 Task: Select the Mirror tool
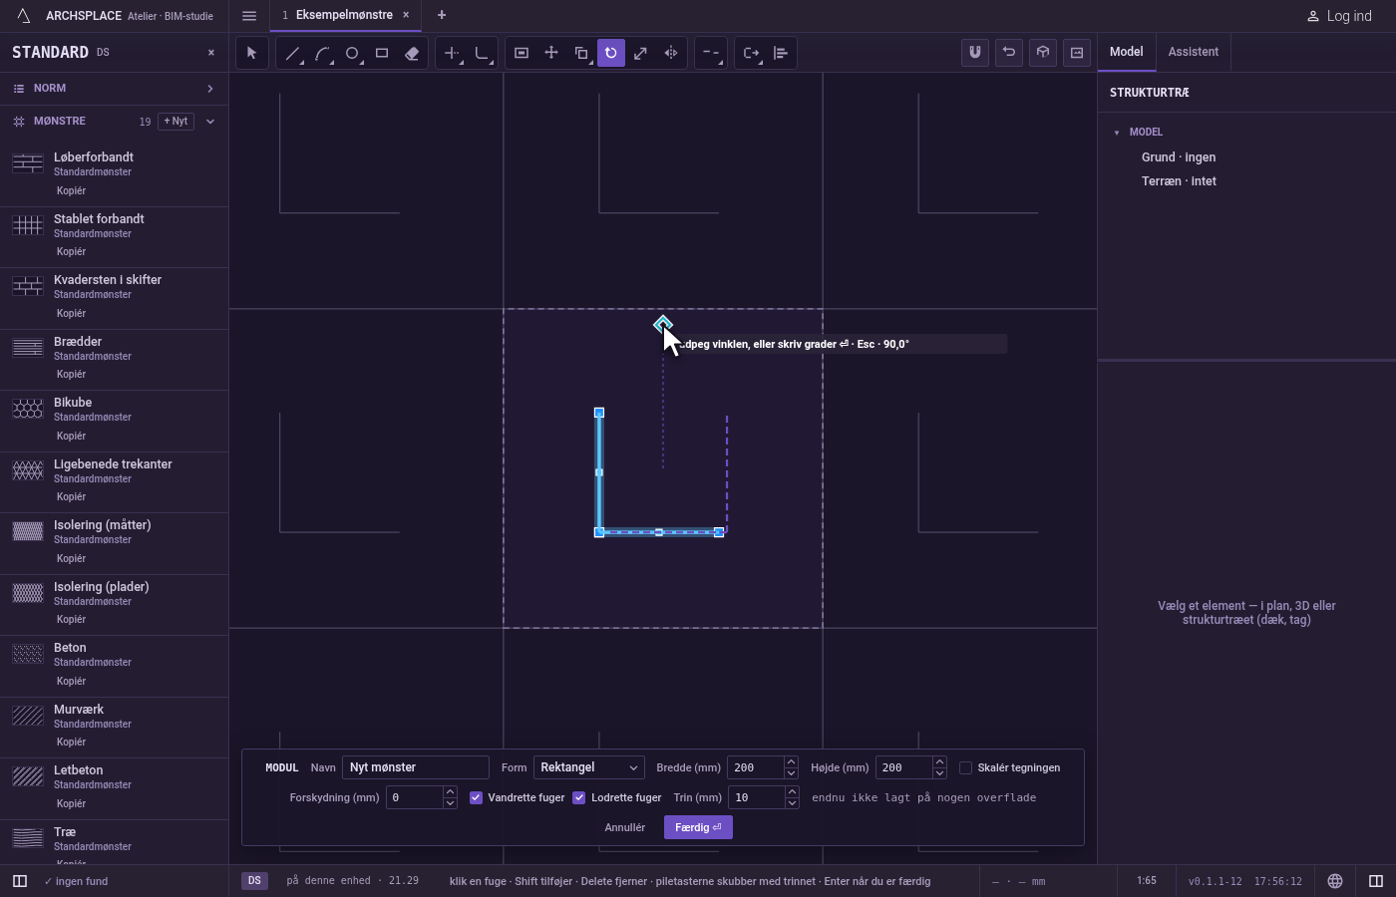point(671,53)
